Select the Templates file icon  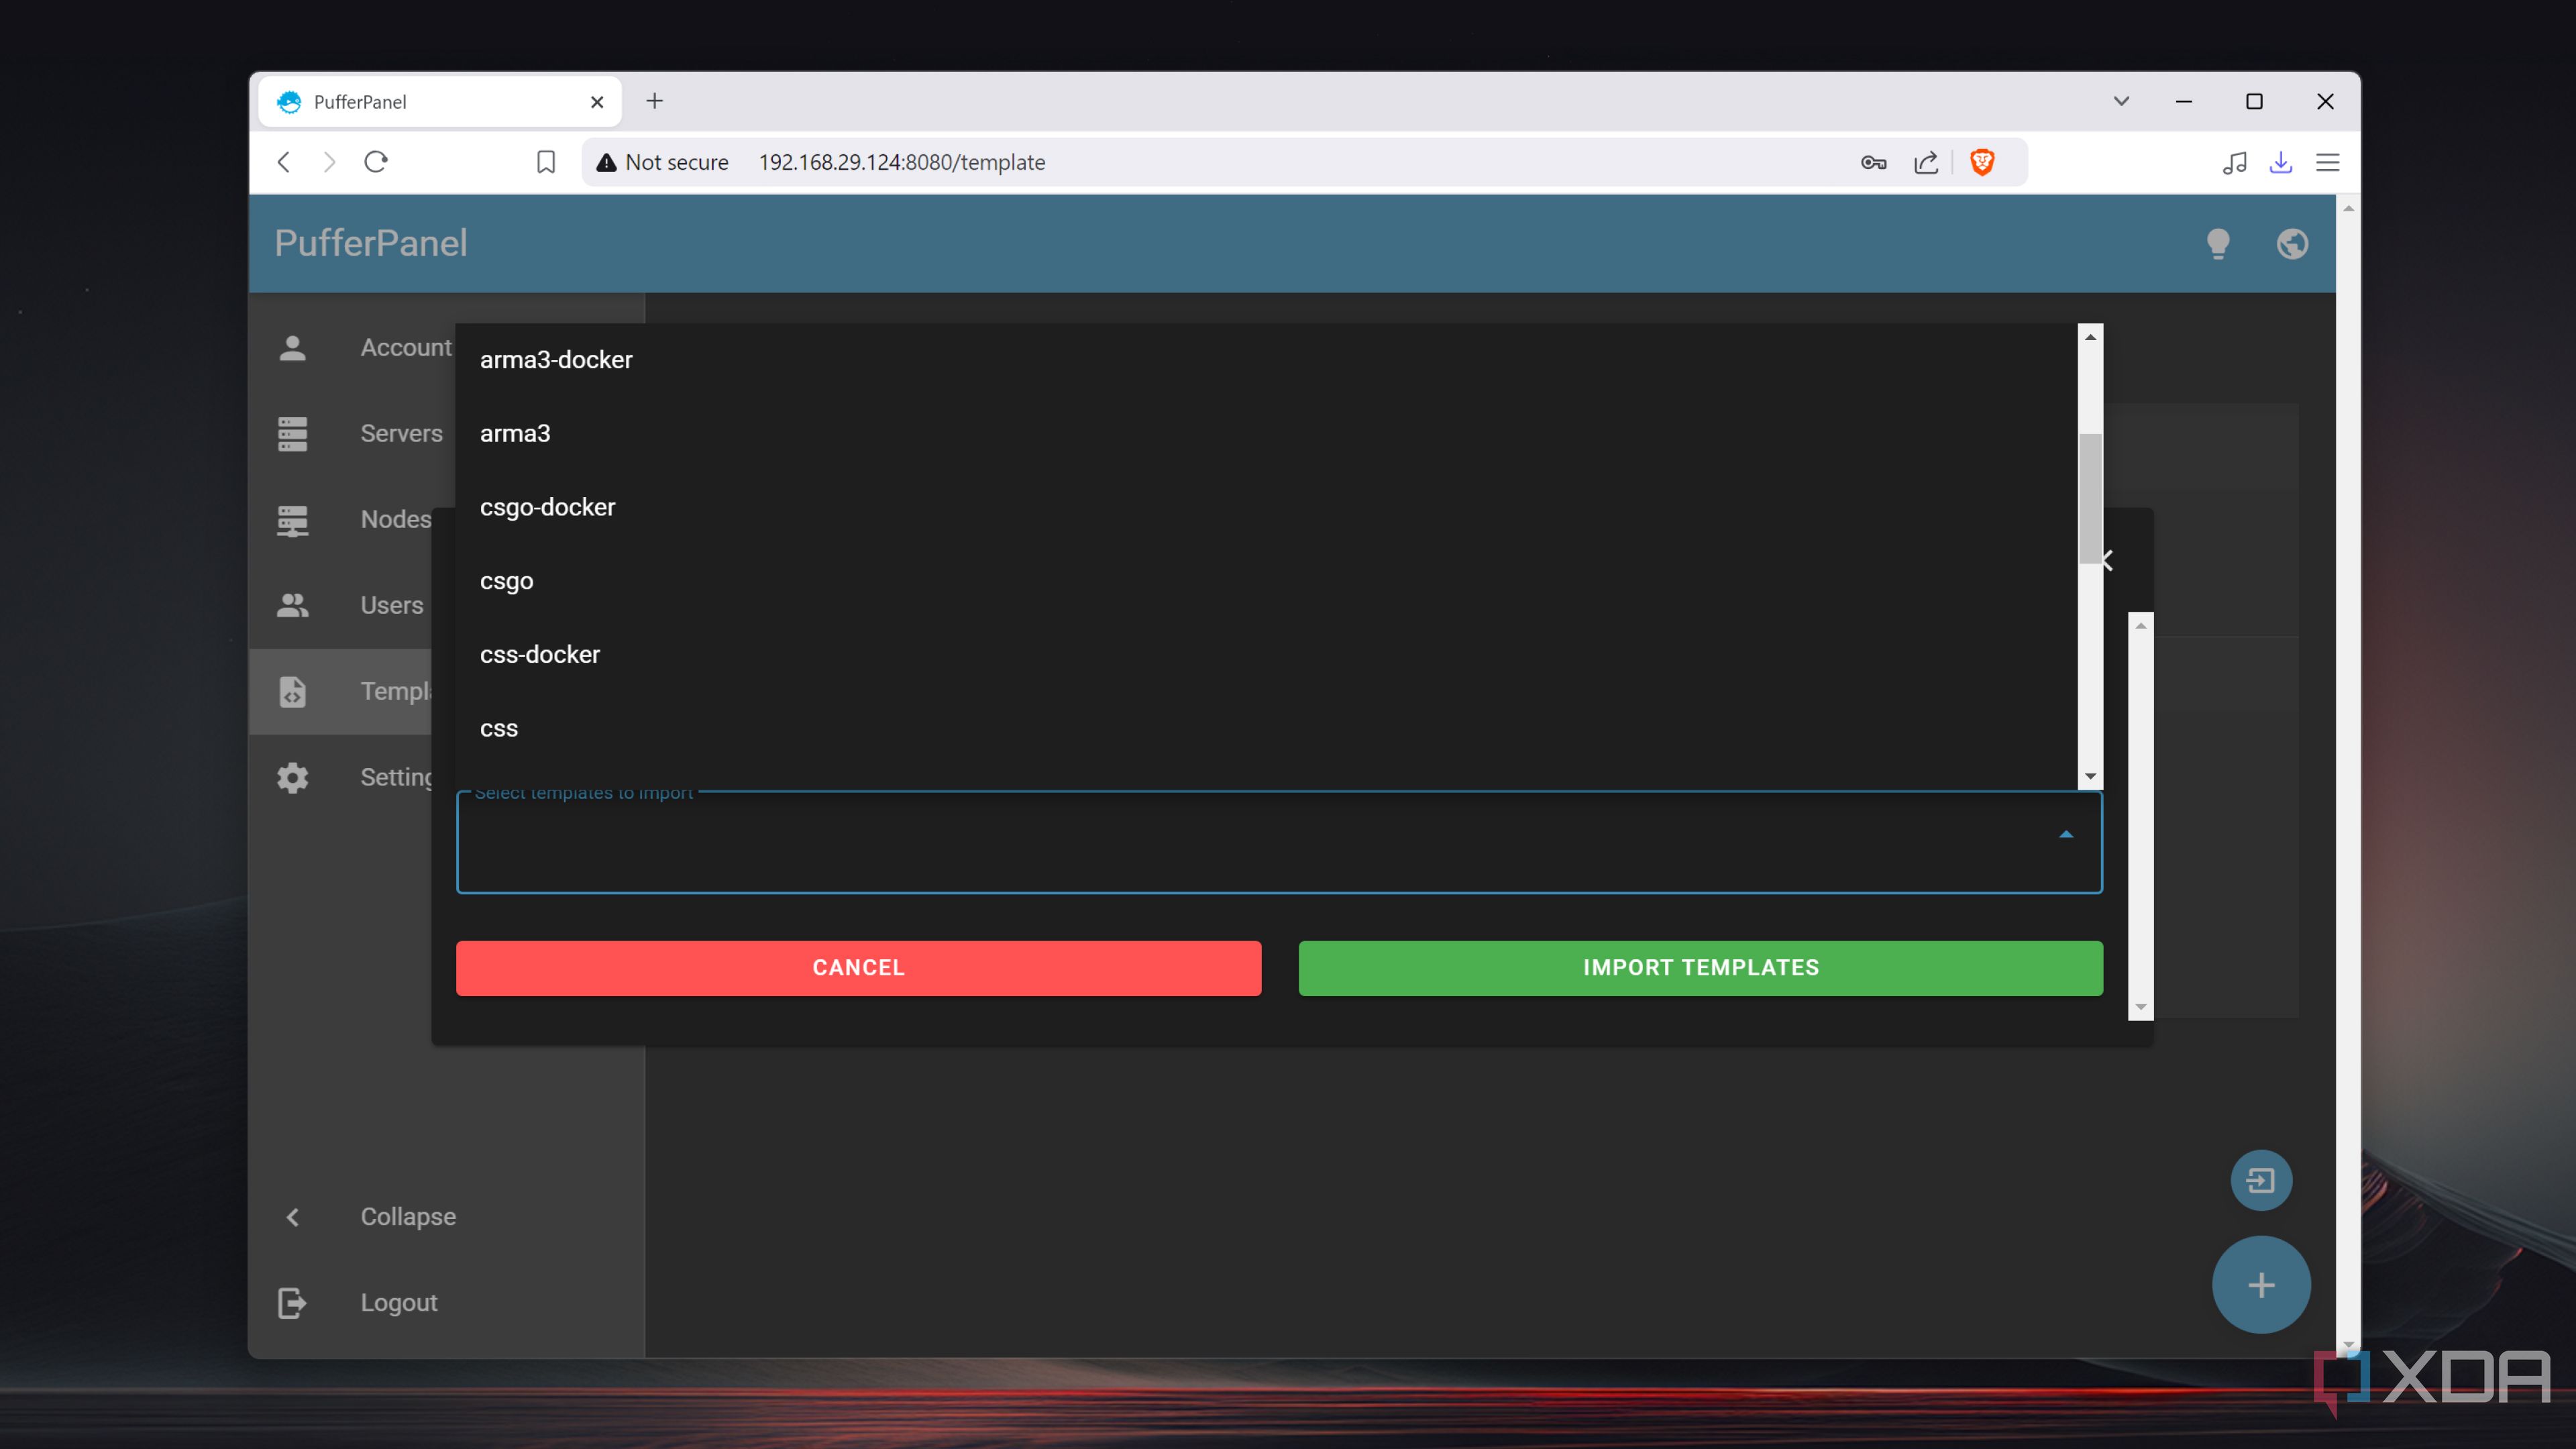[x=292, y=691]
